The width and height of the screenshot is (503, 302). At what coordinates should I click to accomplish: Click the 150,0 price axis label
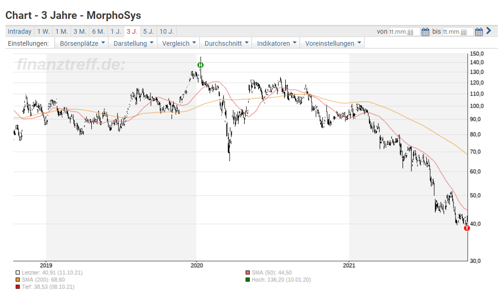pos(477,54)
